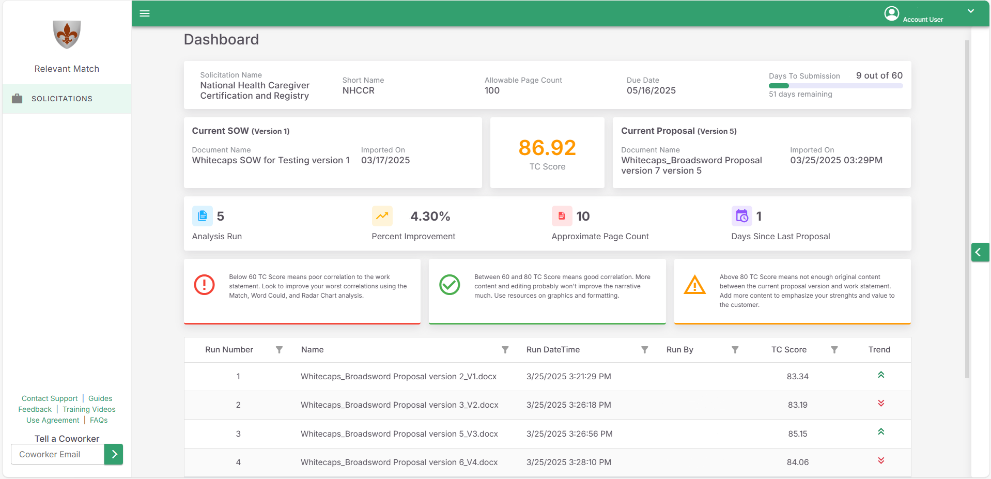Image resolution: width=991 pixels, height=479 pixels.
Task: Open Solicitations in the sidebar
Action: 62,99
